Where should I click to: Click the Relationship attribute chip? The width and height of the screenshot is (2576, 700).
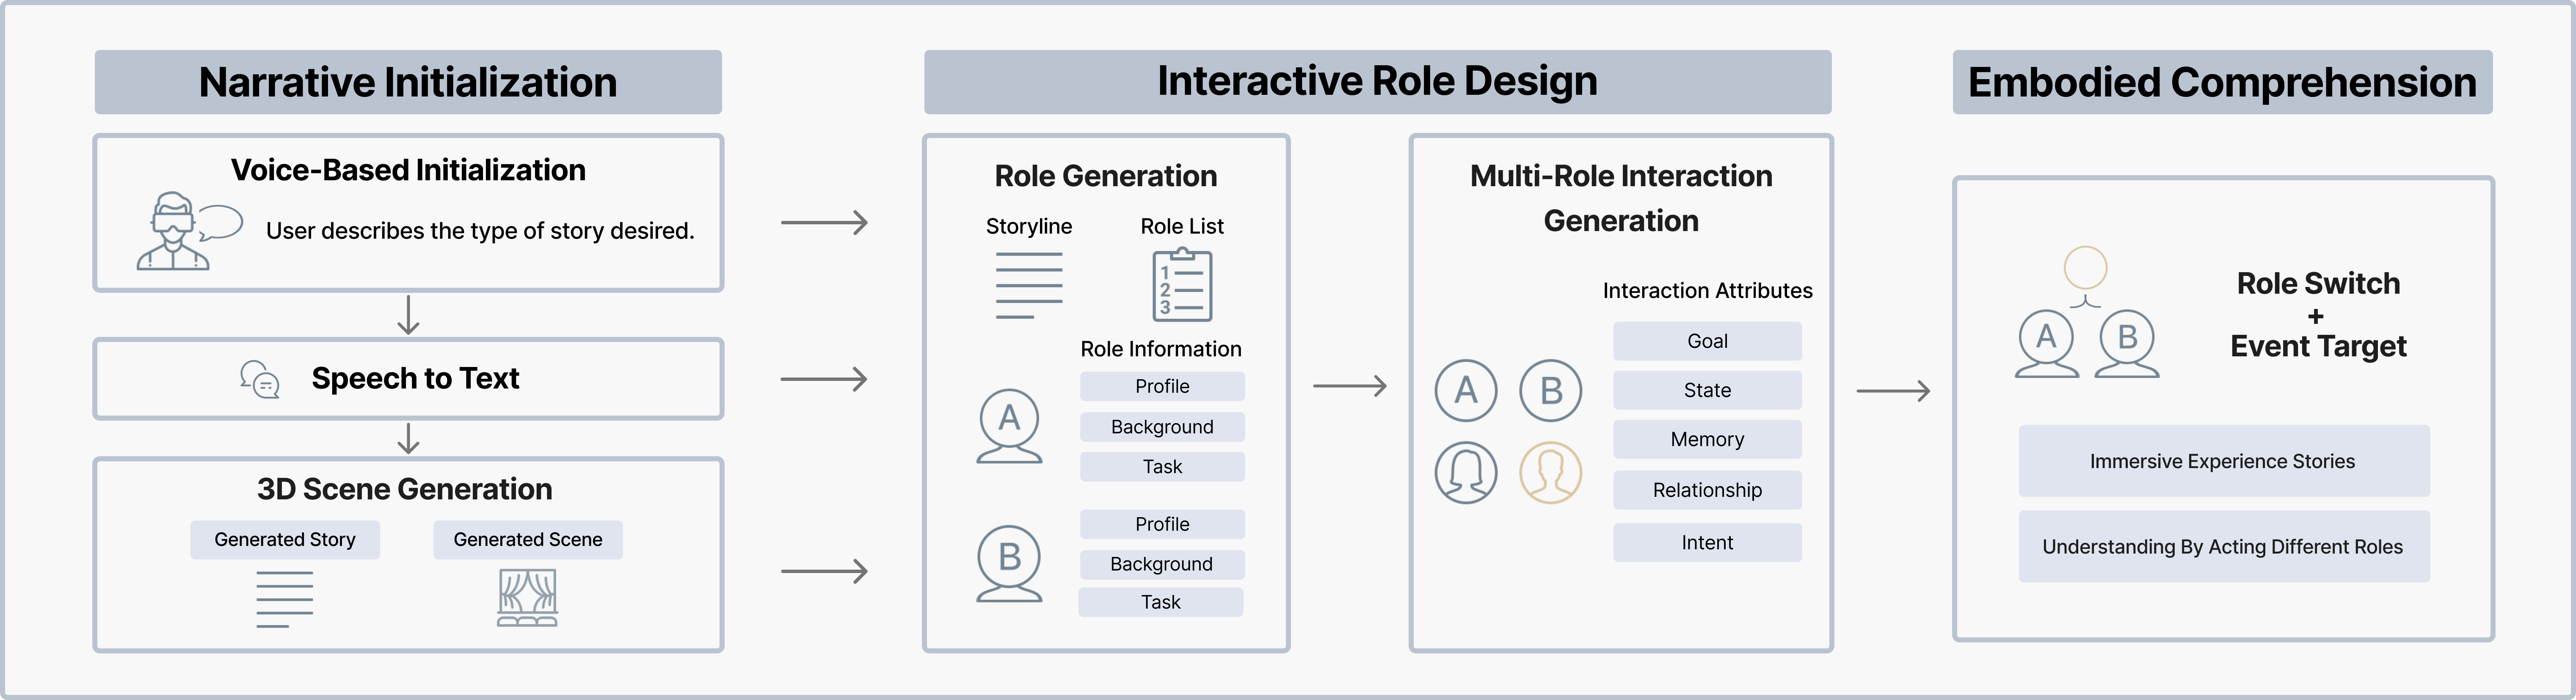click(x=1707, y=490)
